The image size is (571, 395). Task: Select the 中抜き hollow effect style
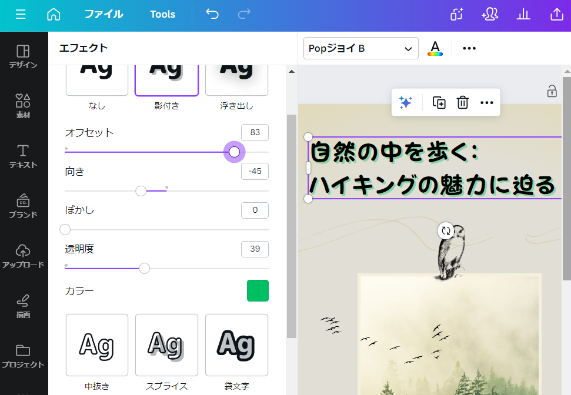click(97, 345)
